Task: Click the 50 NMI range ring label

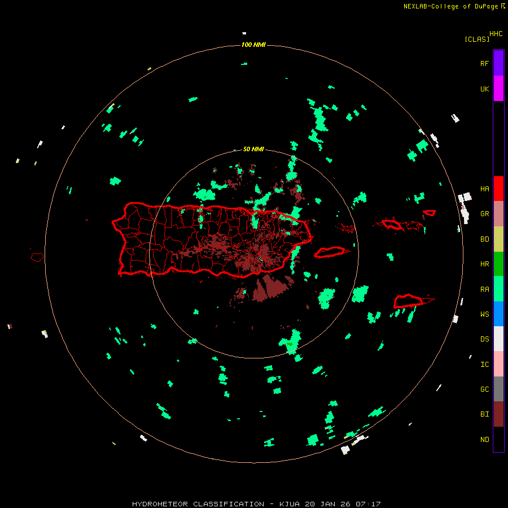Action: [x=253, y=150]
